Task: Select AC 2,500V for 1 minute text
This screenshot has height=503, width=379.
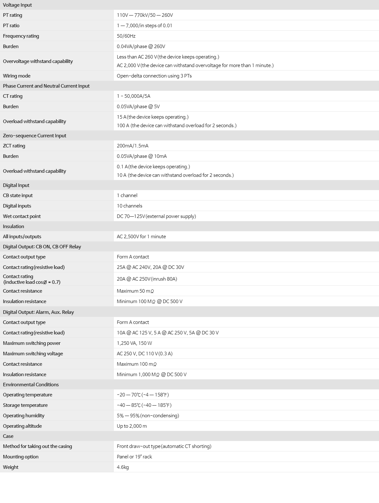Action: coord(141,237)
